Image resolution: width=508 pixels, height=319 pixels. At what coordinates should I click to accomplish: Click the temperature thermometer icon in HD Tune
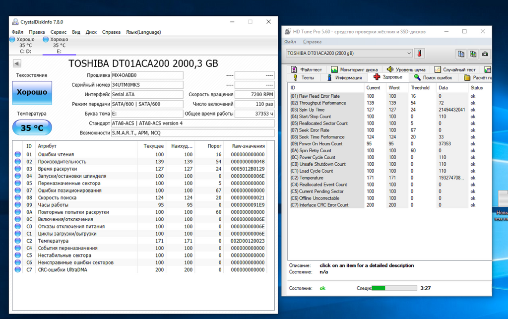pyautogui.click(x=420, y=54)
